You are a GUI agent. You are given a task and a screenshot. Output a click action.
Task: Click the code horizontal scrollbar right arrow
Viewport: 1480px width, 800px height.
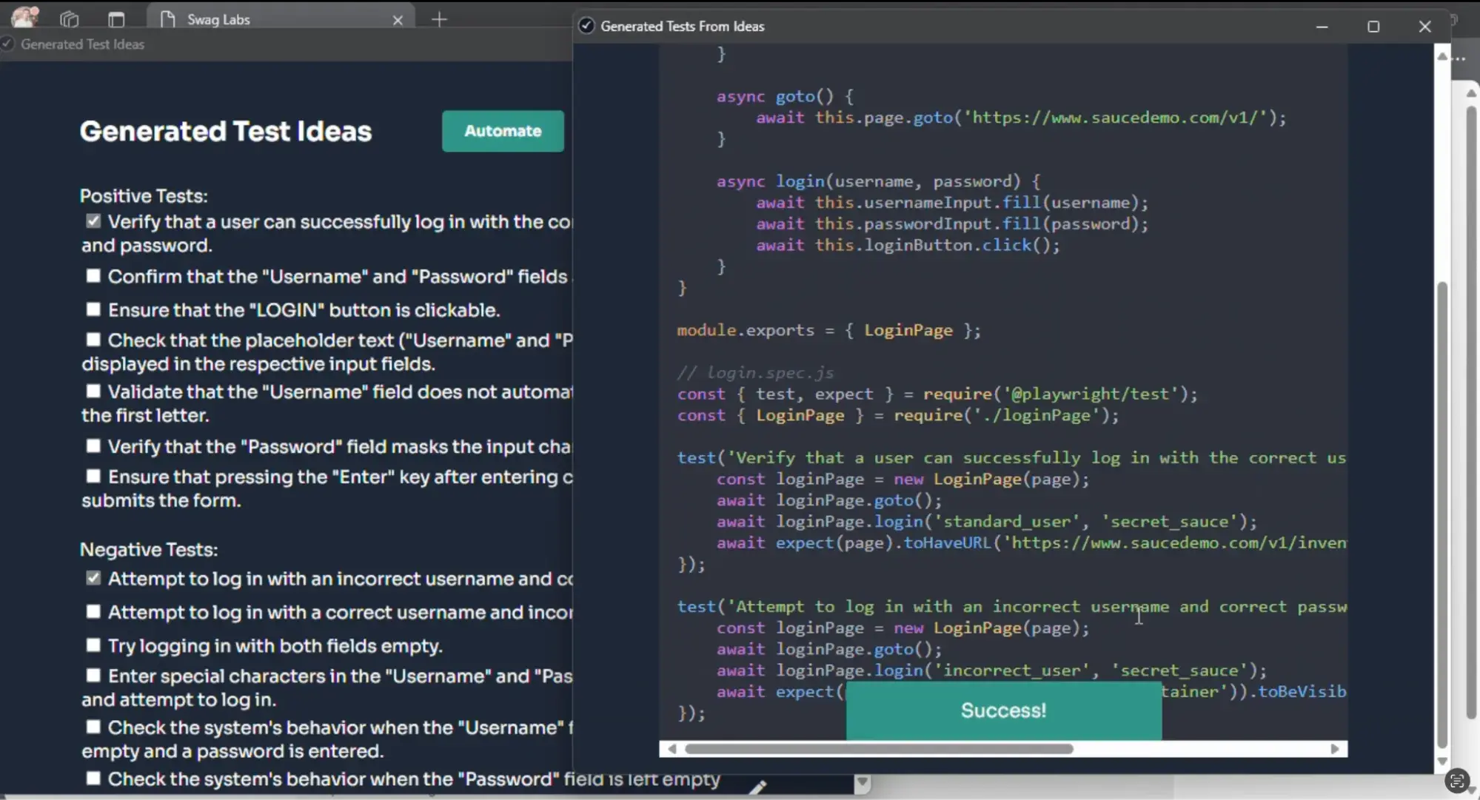[1335, 749]
